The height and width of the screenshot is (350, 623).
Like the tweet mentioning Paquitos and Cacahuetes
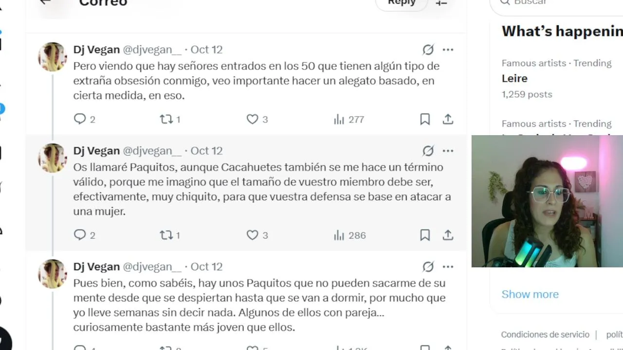pos(257,235)
